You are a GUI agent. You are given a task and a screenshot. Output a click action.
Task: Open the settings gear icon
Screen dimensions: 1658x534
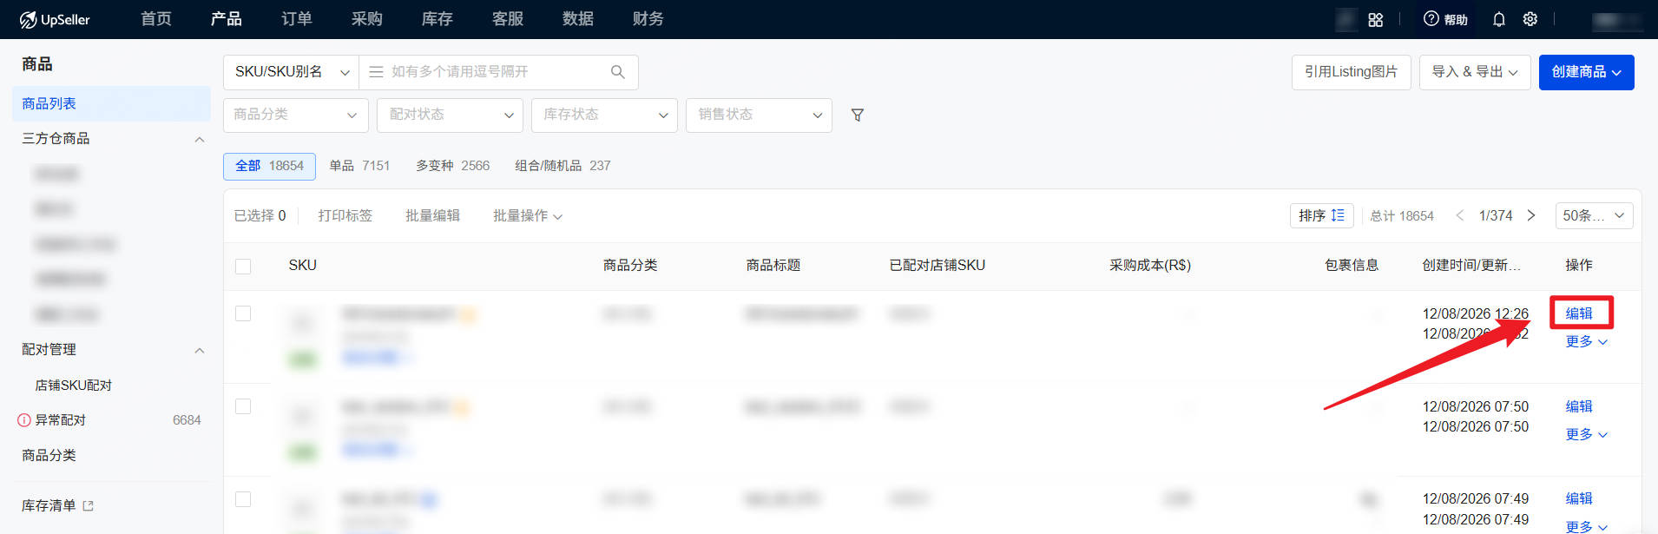(x=1530, y=19)
